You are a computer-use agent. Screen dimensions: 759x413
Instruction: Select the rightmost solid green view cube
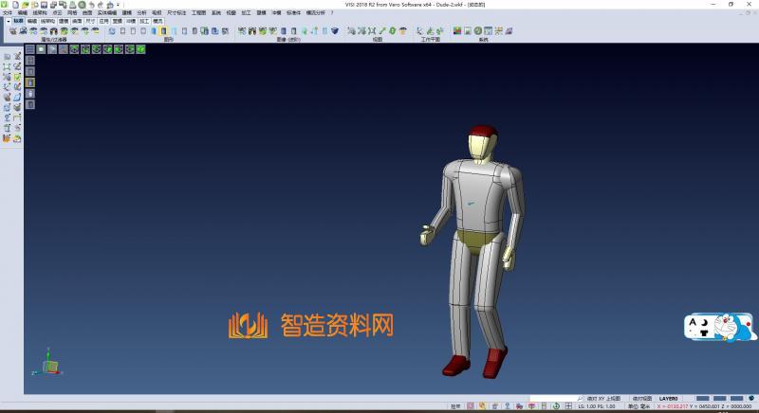pyautogui.click(x=140, y=49)
